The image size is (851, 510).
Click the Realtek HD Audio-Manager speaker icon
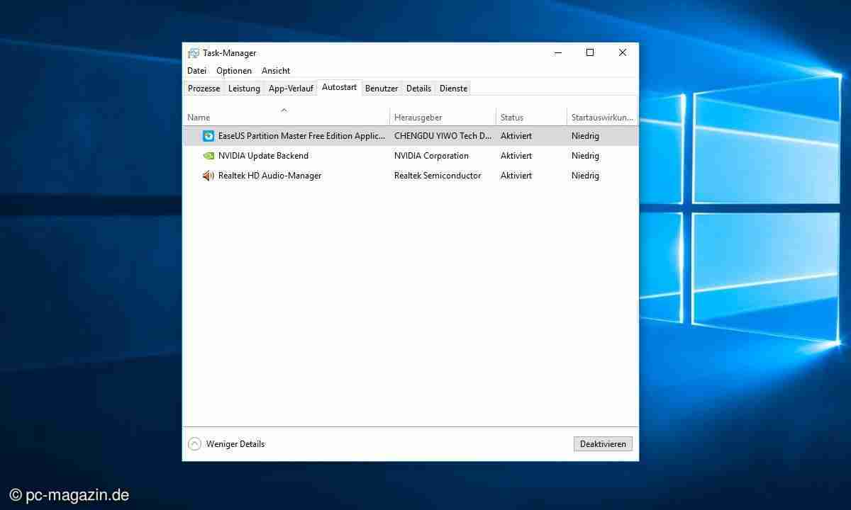[208, 176]
